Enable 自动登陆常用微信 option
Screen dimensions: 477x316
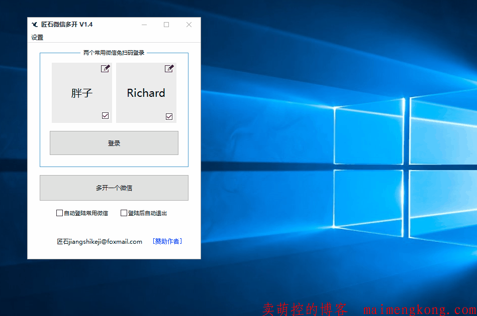[x=60, y=213]
